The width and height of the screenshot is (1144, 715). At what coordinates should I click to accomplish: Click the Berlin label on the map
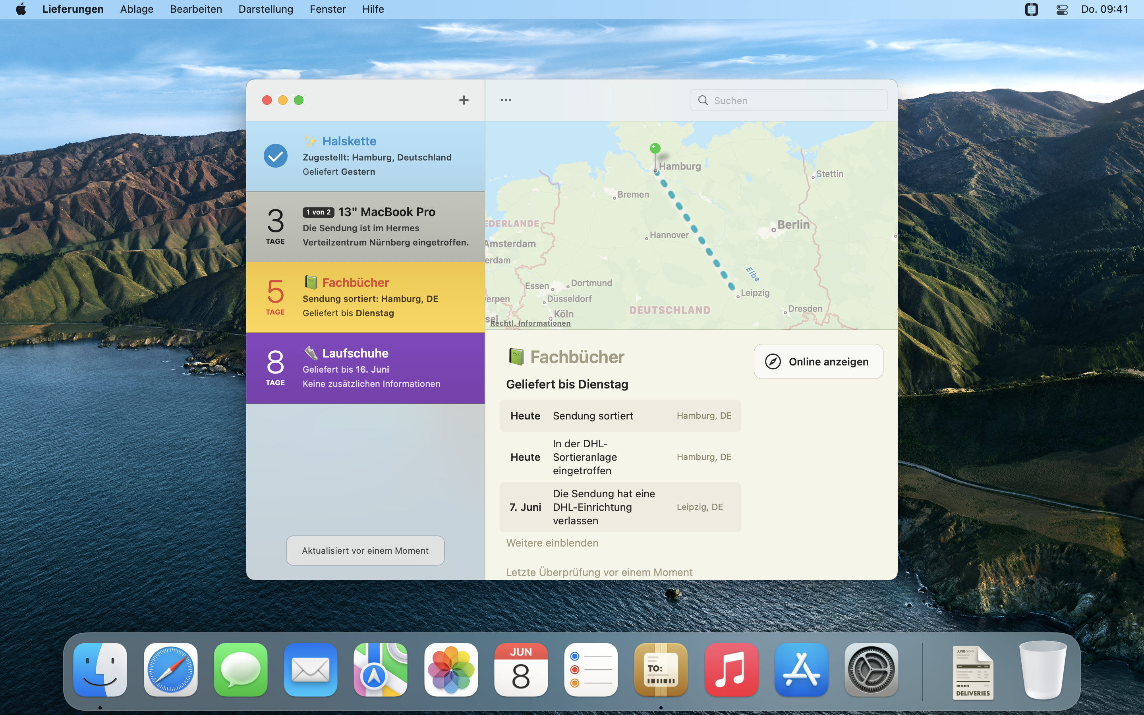(x=793, y=224)
